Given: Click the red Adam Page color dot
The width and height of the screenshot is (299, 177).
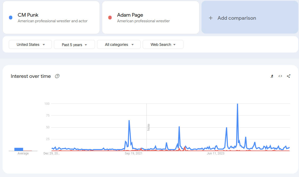Looking at the screenshot, I should 110,18.
